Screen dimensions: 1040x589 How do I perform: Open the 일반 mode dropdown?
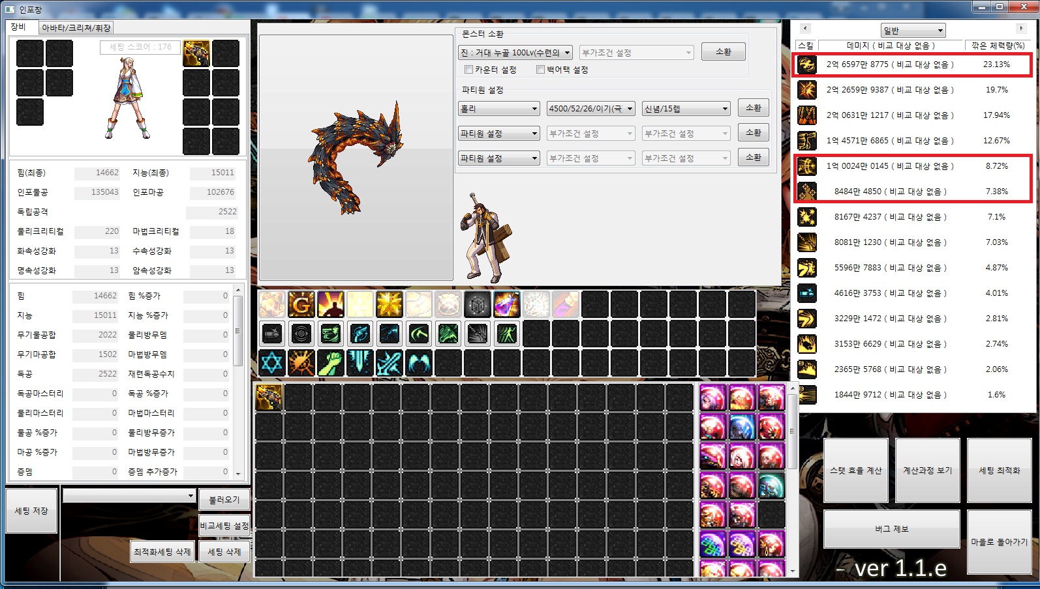click(x=913, y=31)
